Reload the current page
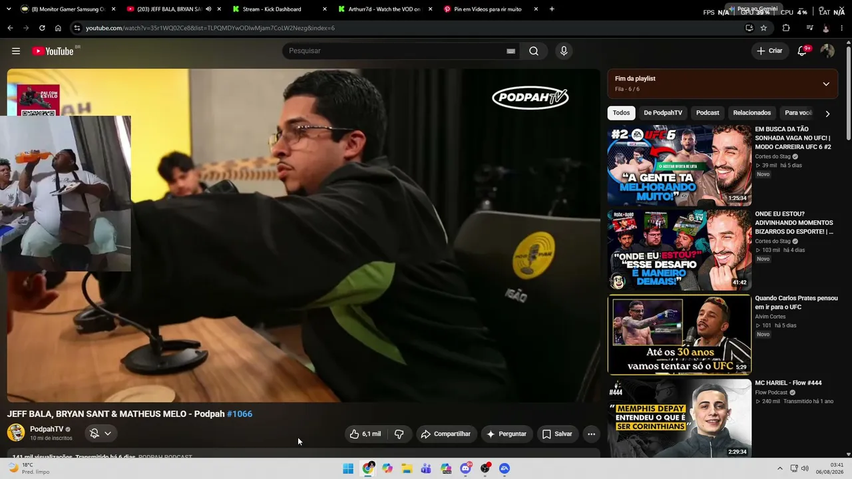The image size is (852, 479). pos(42,28)
